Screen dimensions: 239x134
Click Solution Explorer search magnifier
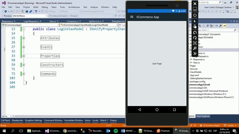235,30
